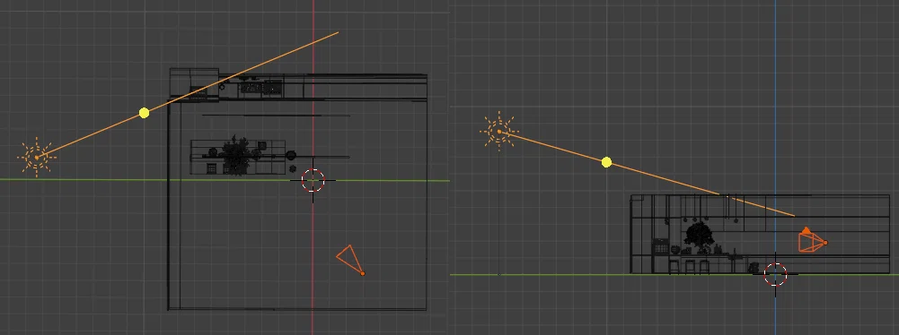This screenshot has height=335, width=899.
Task: Select the sun lamp in the right viewport
Action: [498, 132]
